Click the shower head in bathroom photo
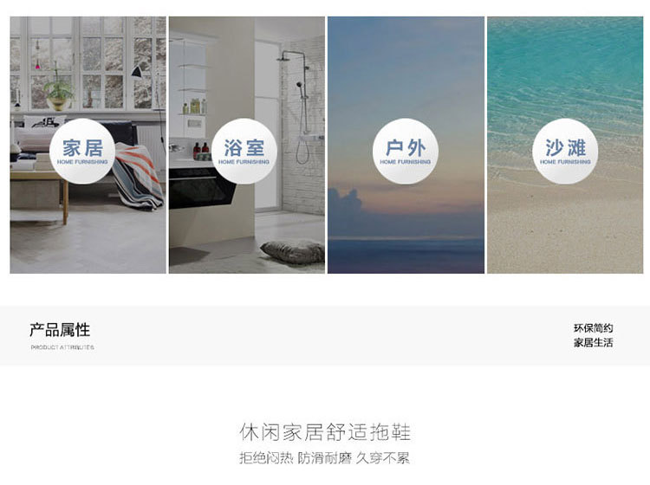 pos(285,56)
